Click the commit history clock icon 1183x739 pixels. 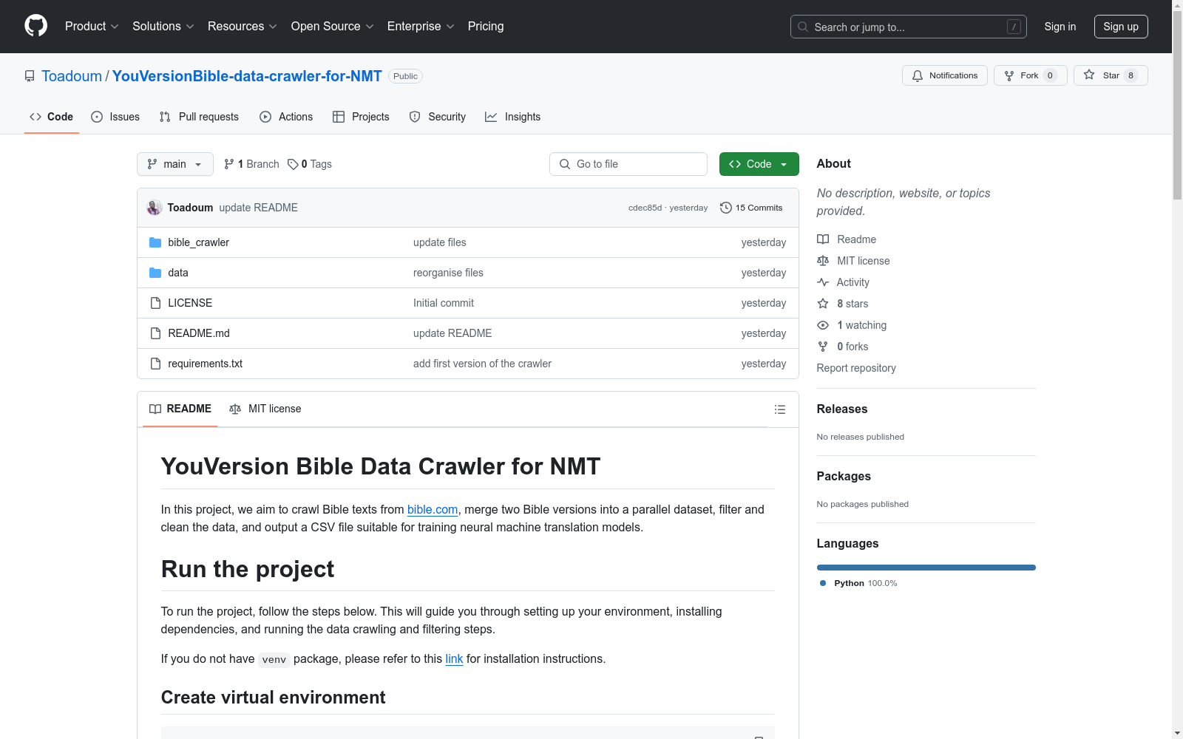[726, 208]
